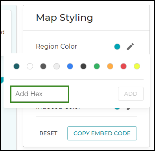This screenshot has width=155, height=151.
Task: Click the RESET button
Action: [48, 133]
